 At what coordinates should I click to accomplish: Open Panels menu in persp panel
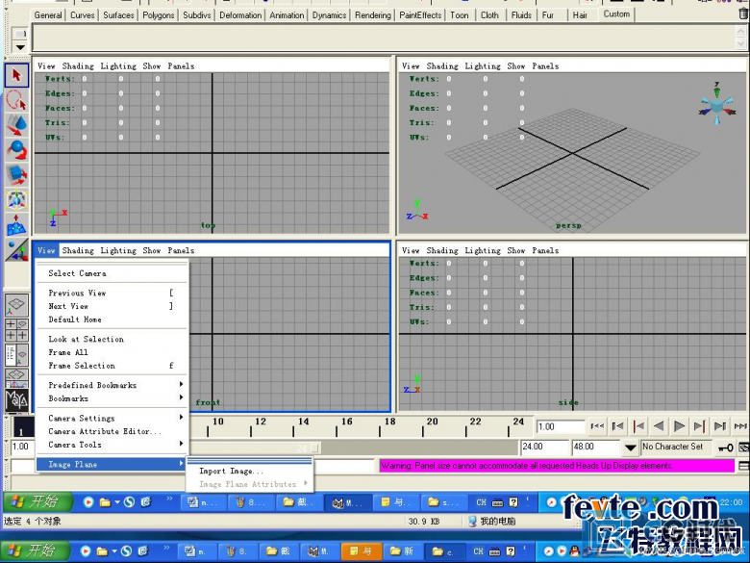coord(545,66)
